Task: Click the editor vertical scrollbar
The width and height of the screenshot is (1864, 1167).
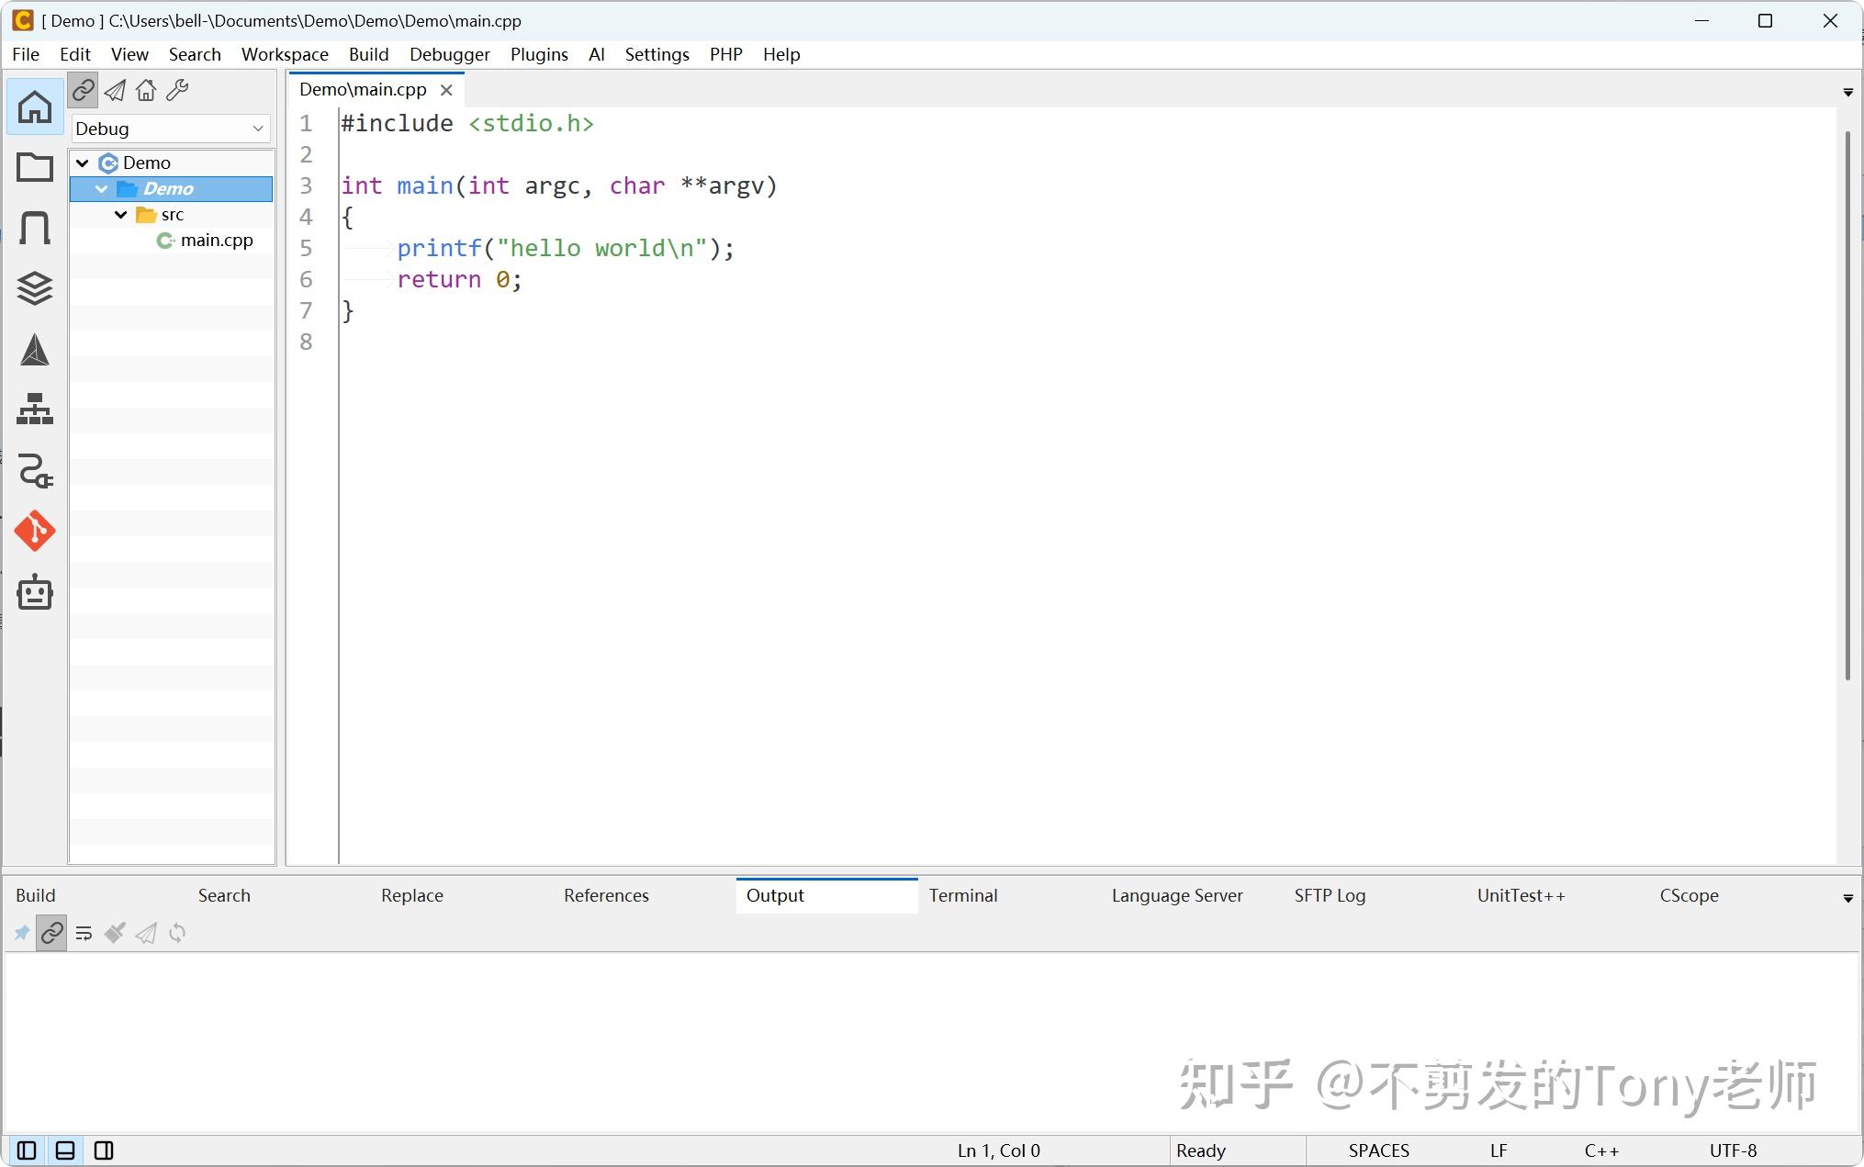Action: click(1847, 404)
